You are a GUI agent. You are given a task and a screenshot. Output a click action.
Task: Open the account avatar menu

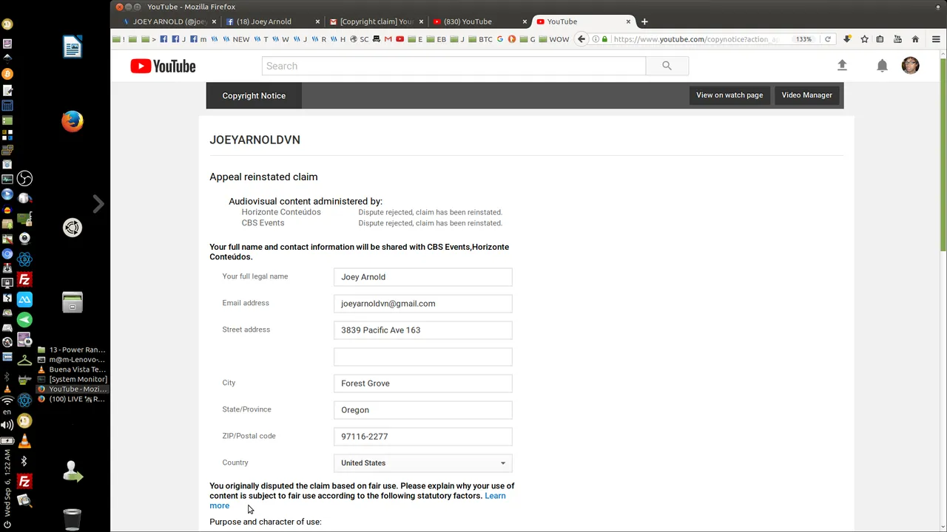tap(911, 65)
